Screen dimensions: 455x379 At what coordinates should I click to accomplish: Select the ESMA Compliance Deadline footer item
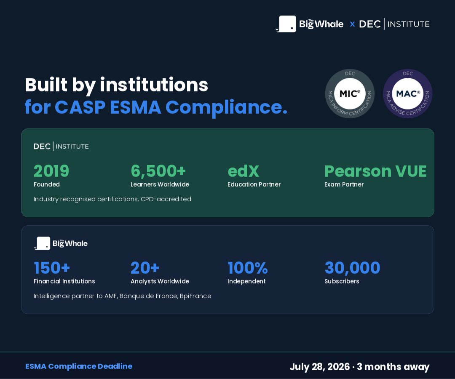tap(79, 366)
